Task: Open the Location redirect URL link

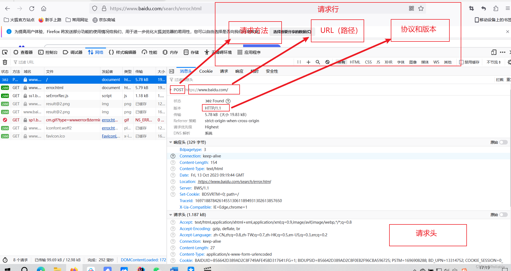Action: click(x=235, y=182)
